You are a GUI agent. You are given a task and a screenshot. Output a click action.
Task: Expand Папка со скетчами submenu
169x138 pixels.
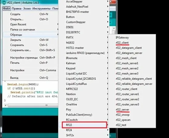30,29
